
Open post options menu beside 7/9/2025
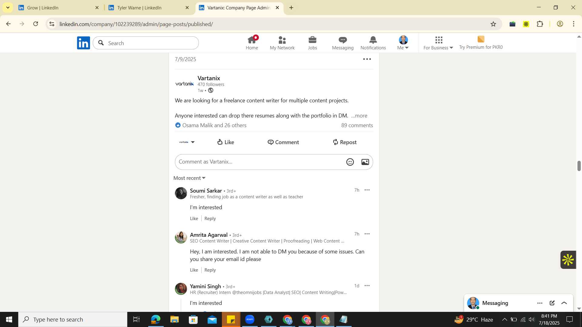367,59
